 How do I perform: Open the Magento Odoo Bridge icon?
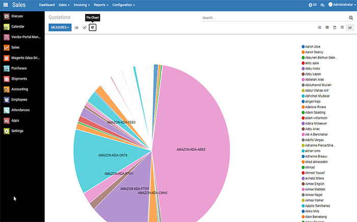click(7, 58)
